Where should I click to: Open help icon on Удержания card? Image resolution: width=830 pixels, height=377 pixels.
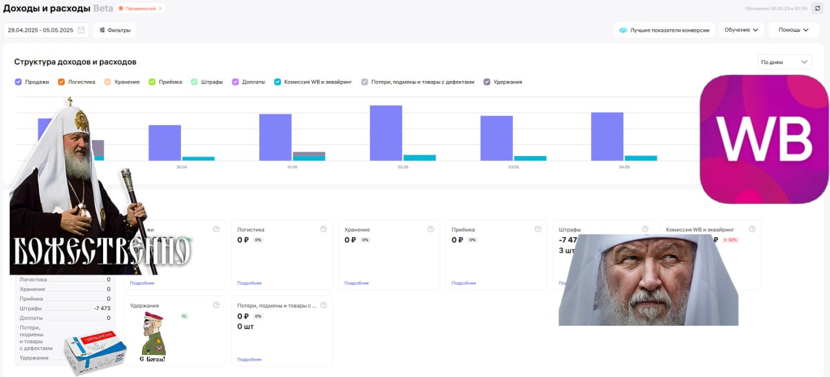click(217, 304)
